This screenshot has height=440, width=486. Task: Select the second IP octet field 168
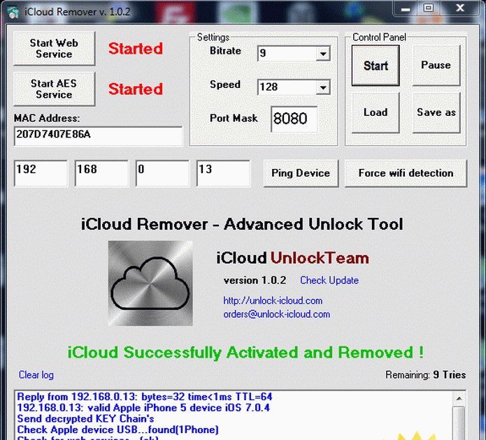101,173
